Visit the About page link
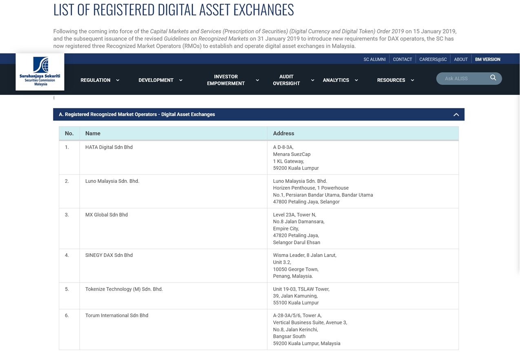The image size is (520, 353). 460,59
